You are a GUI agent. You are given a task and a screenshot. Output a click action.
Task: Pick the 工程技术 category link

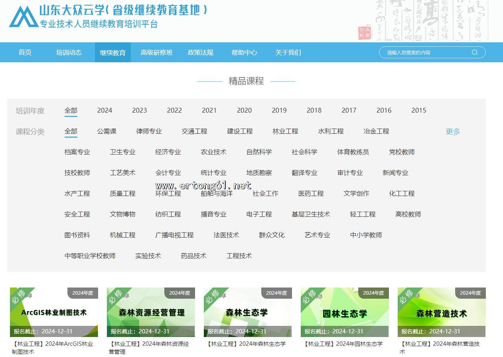coord(239,256)
